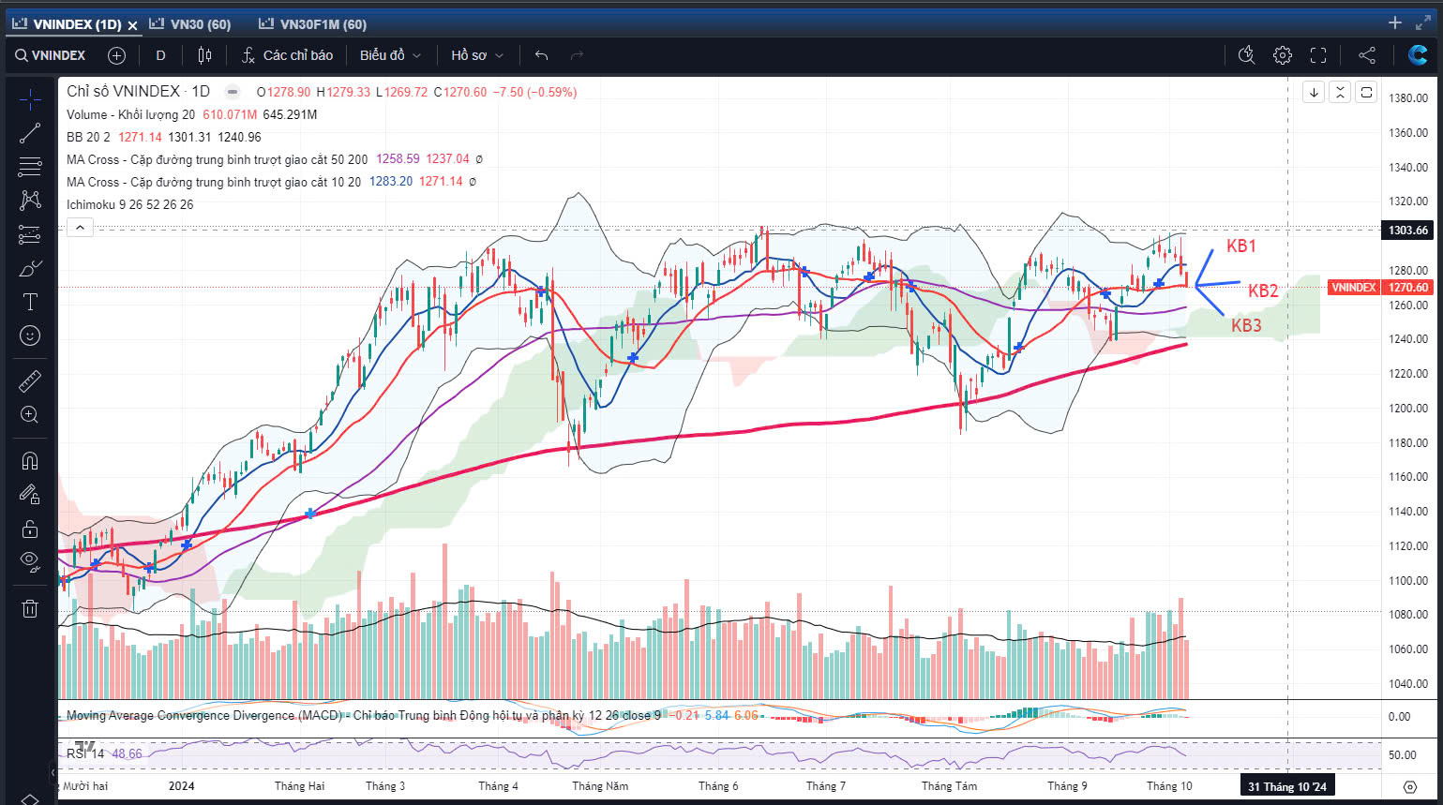
Task: Select the trend line drawing tool
Action: pos(30,133)
